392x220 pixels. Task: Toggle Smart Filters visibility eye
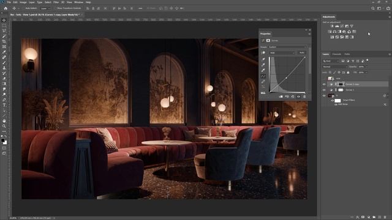[x=332, y=100]
